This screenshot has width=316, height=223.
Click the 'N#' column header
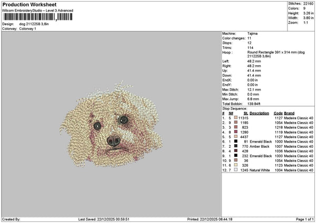tap(231, 113)
